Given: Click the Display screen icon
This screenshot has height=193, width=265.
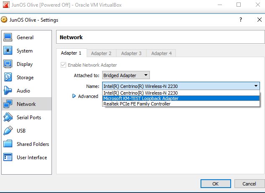Looking at the screenshot, I should [x=8, y=64].
